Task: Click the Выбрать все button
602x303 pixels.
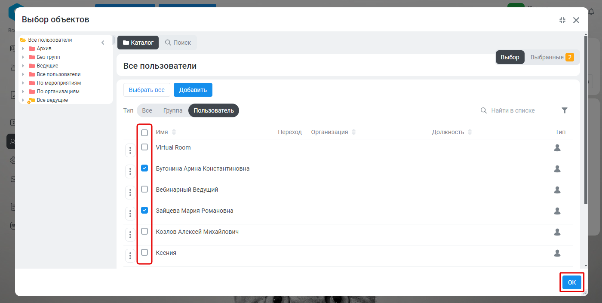Action: 147,90
